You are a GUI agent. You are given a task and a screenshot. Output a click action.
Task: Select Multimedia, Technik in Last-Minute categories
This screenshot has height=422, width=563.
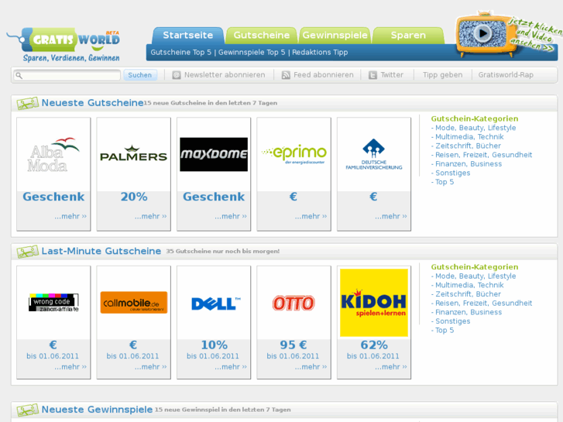pos(469,285)
